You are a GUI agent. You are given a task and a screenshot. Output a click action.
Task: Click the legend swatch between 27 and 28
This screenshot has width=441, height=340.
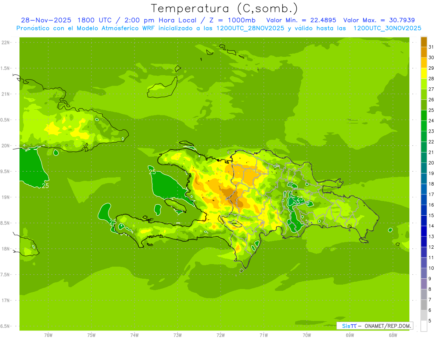coord(424,84)
